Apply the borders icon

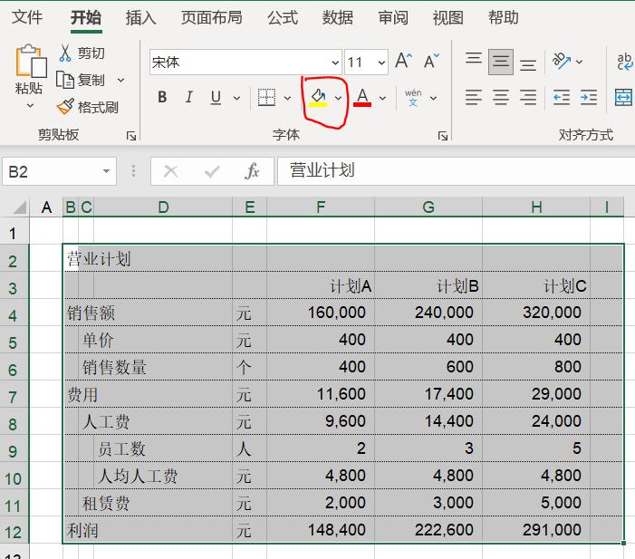click(266, 97)
